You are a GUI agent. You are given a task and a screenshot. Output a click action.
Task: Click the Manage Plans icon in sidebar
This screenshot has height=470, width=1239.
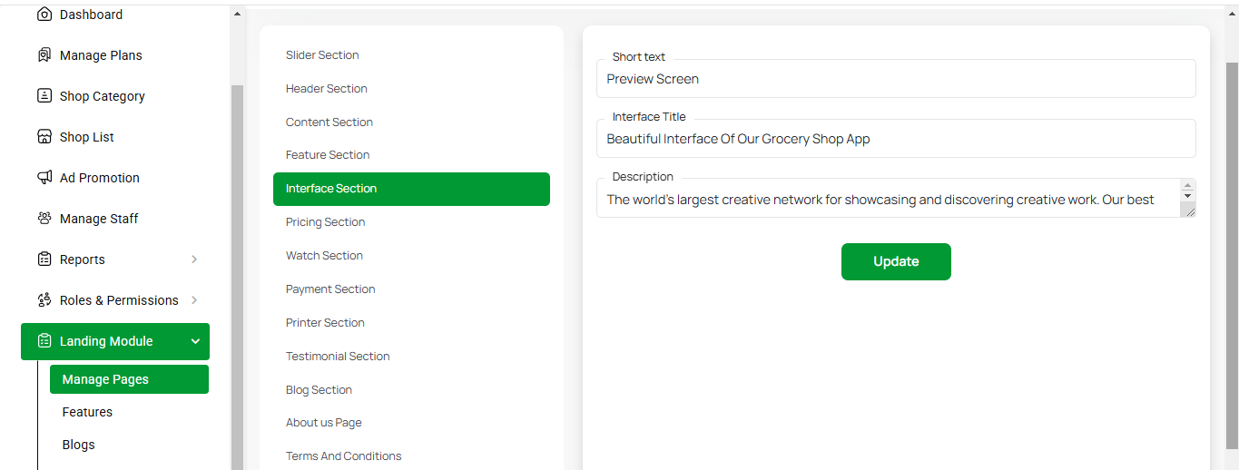click(x=44, y=55)
